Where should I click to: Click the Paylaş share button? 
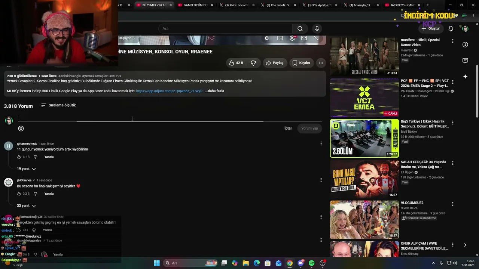coord(274,63)
